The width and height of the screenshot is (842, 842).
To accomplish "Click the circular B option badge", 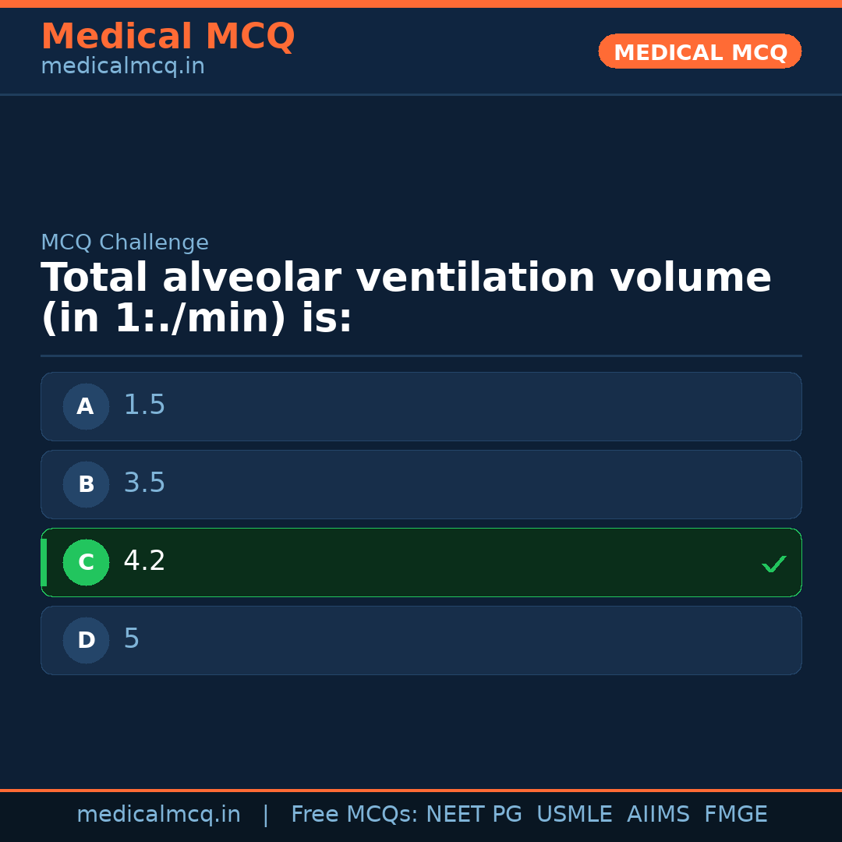I will pyautogui.click(x=86, y=484).
